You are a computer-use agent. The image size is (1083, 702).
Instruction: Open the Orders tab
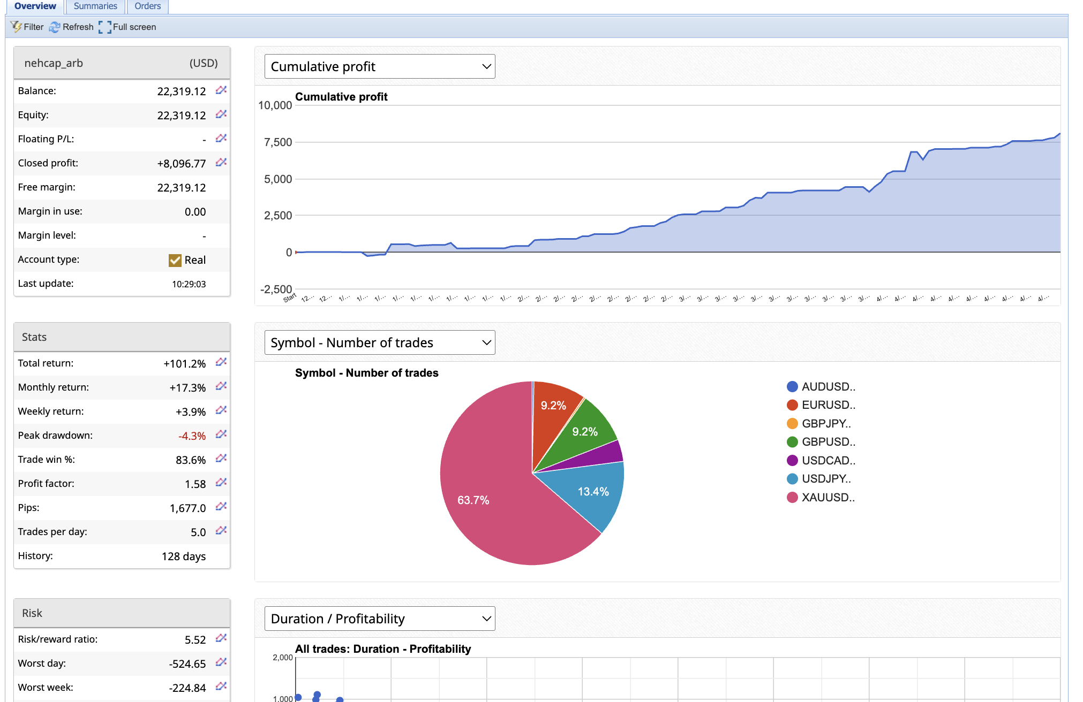147,6
